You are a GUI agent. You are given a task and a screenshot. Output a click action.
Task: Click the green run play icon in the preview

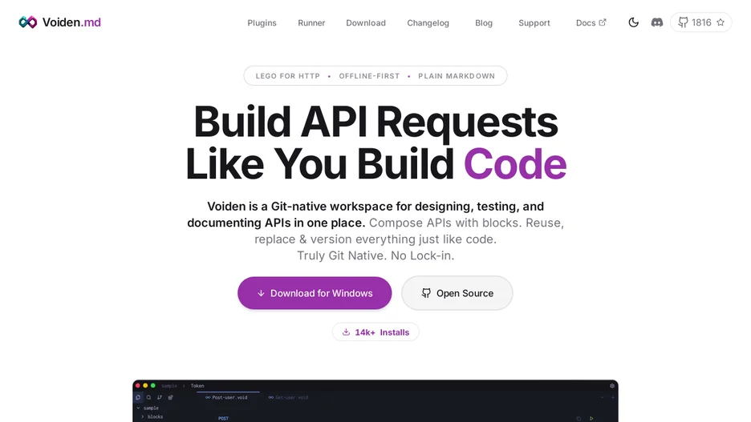pos(591,418)
